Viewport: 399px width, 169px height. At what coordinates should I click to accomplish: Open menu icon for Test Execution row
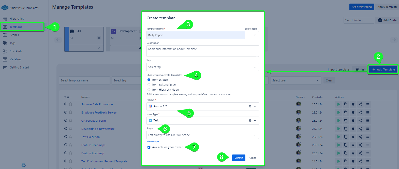(368, 137)
